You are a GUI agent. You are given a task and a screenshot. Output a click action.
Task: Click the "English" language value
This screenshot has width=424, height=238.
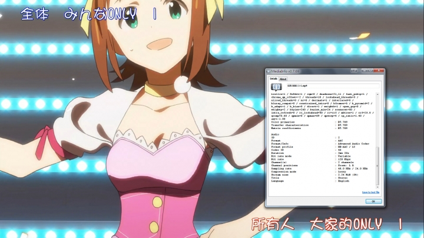pyautogui.click(x=343, y=181)
